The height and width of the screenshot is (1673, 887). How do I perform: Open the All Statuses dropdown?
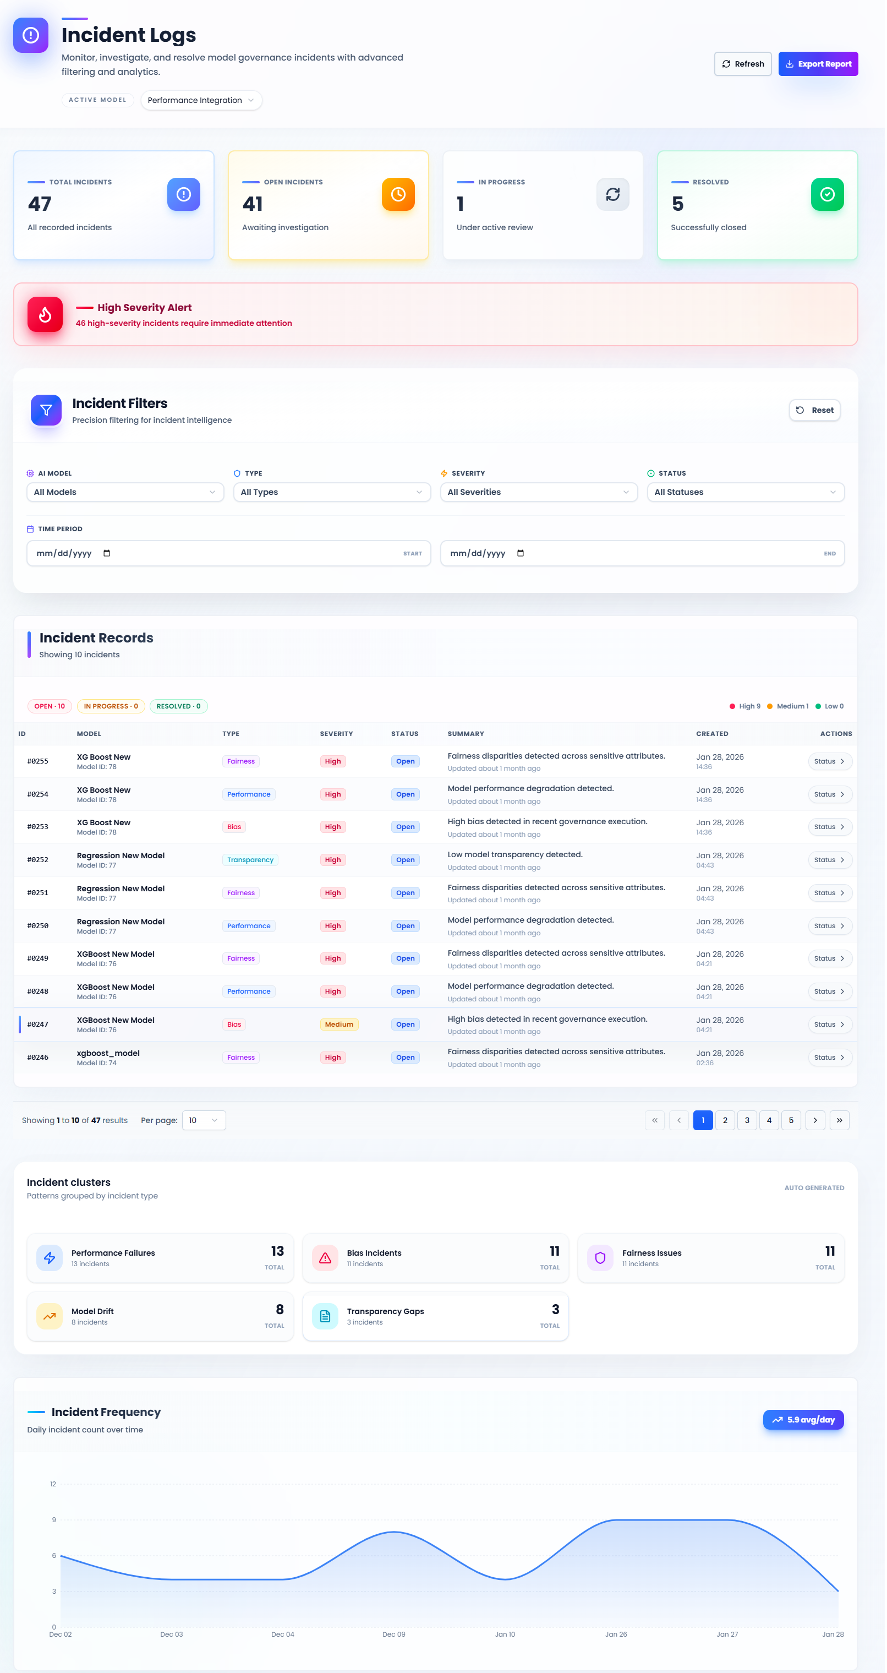click(x=746, y=492)
